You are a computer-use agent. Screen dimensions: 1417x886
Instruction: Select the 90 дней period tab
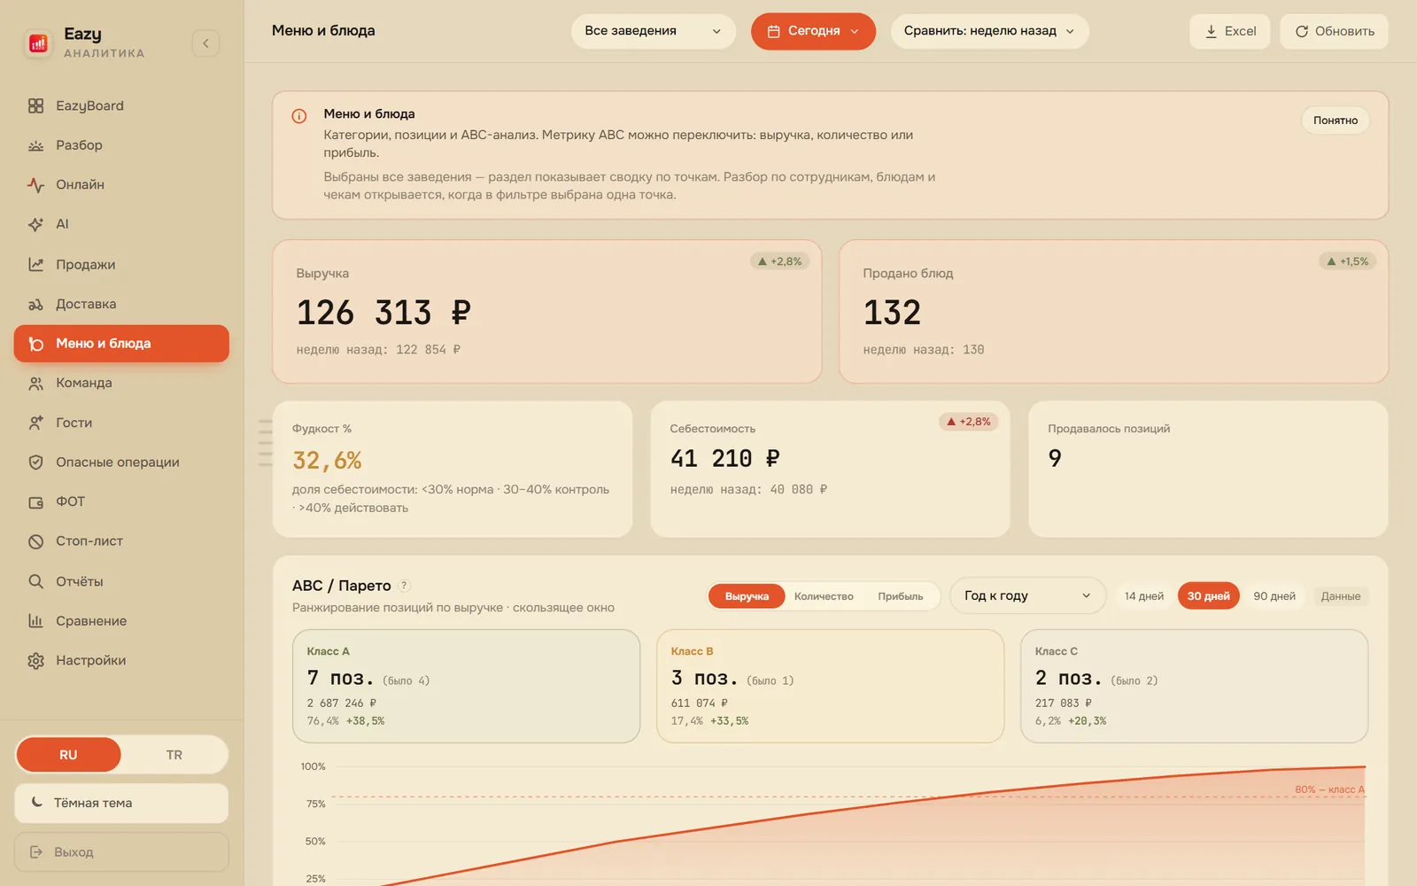tap(1274, 596)
